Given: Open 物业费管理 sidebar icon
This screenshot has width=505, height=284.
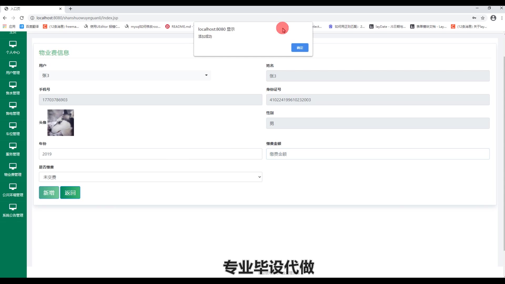Looking at the screenshot, I should (x=13, y=166).
